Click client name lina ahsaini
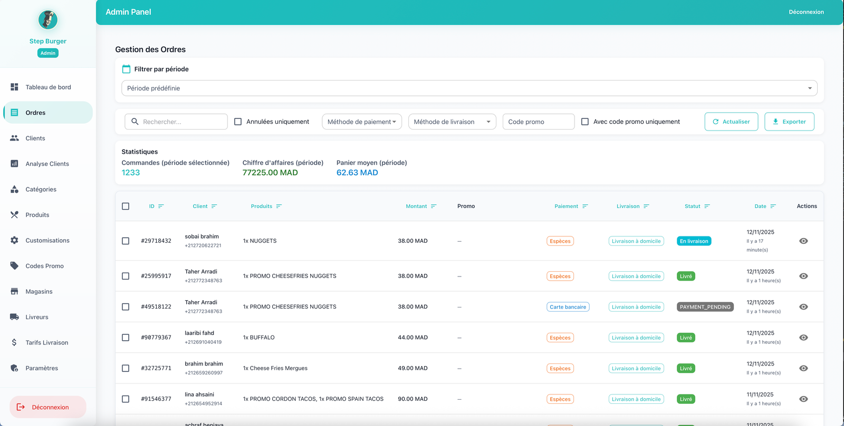Viewport: 844px width, 426px height. [x=199, y=394]
